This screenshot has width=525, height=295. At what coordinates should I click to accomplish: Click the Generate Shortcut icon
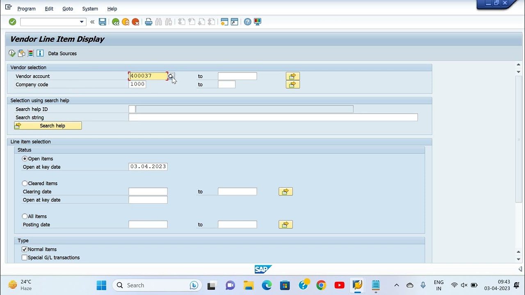pyautogui.click(x=234, y=22)
